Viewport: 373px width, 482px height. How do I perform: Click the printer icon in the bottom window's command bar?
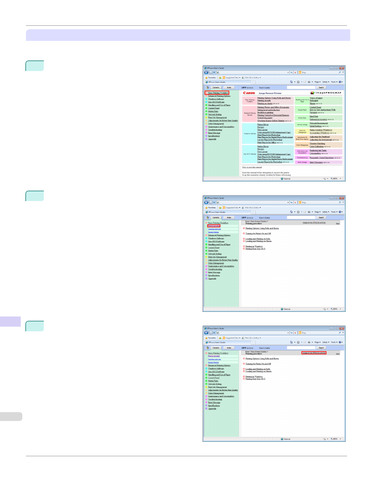[309, 342]
